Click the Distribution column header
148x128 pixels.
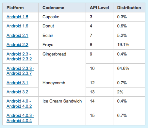tap(129, 8)
